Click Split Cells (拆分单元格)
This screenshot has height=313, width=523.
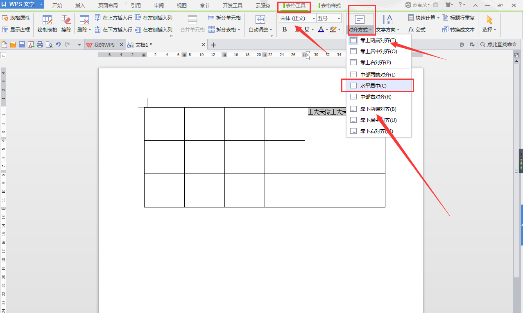(224, 18)
